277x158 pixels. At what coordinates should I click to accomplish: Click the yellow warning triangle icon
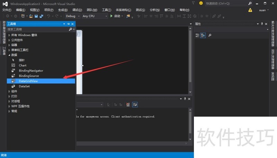(x=250, y=10)
